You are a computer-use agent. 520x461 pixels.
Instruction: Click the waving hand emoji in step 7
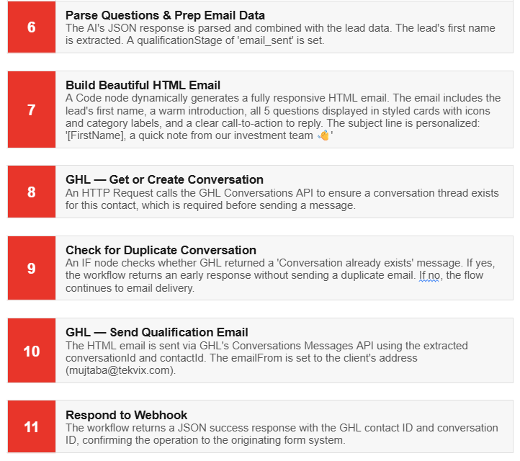click(x=323, y=135)
